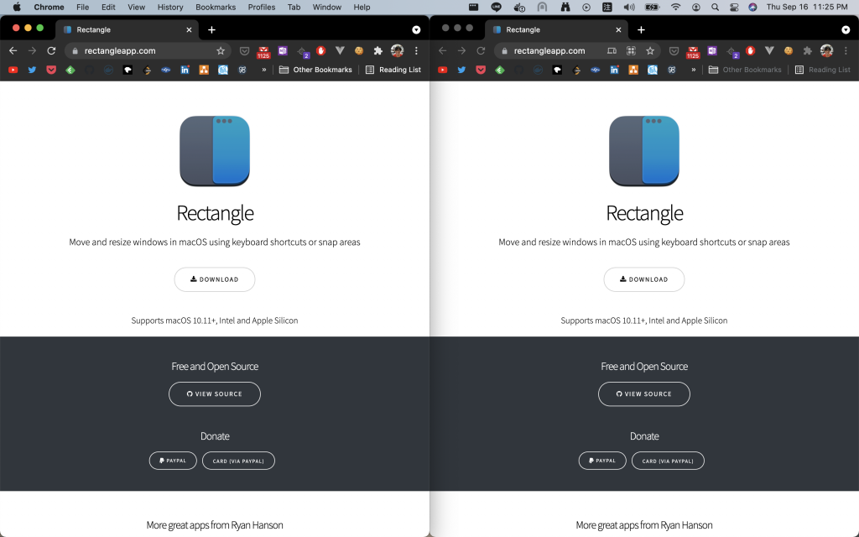Open Window menu
The height and width of the screenshot is (537, 859).
pyautogui.click(x=327, y=7)
